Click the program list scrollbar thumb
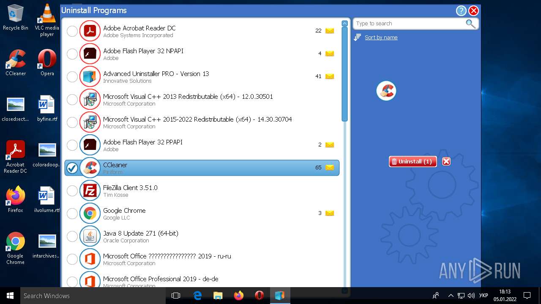The width and height of the screenshot is (541, 304). click(x=344, y=75)
